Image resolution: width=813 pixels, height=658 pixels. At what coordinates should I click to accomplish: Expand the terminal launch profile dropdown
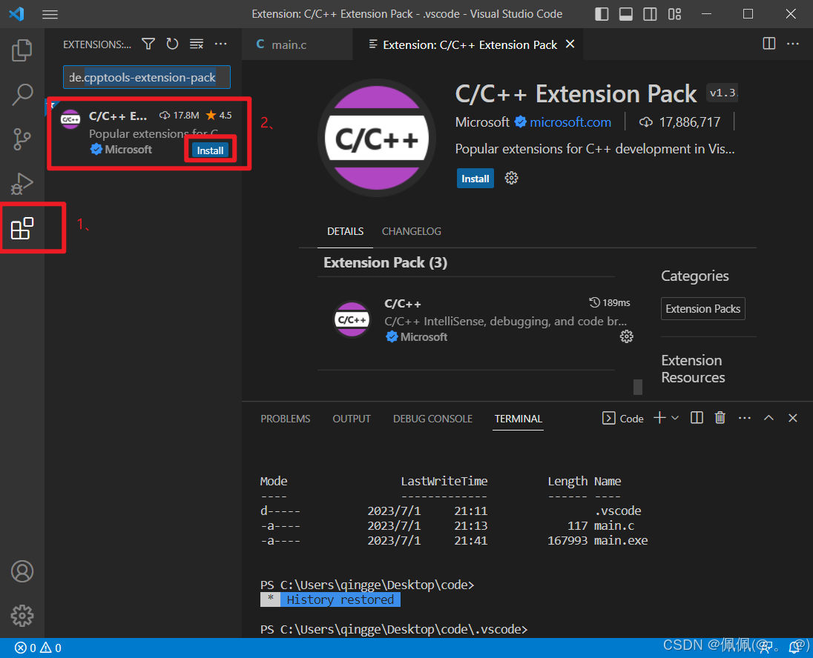[x=675, y=418]
